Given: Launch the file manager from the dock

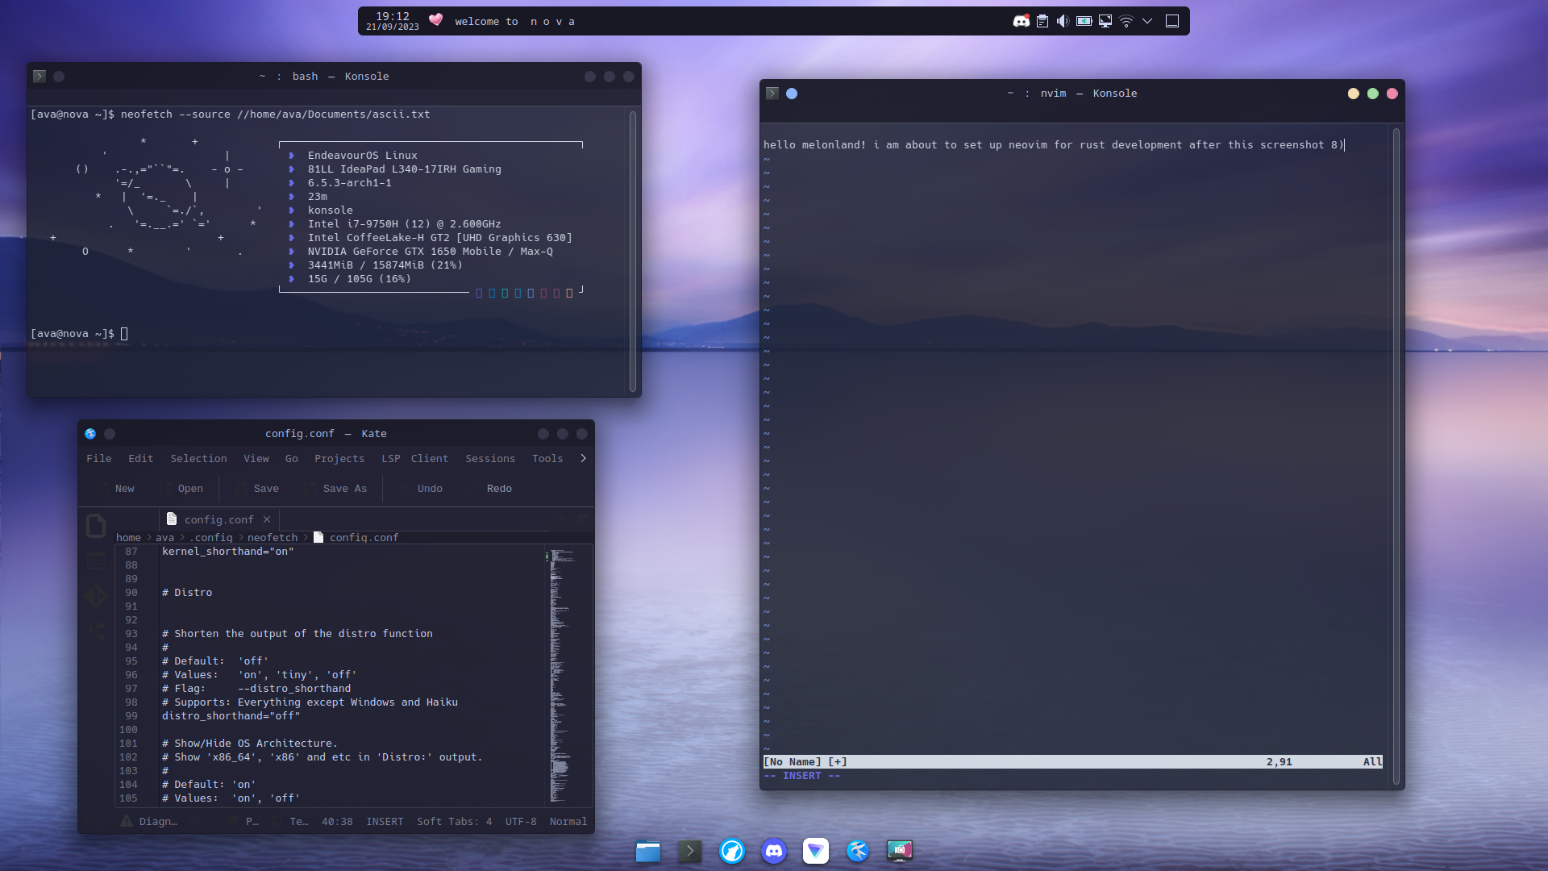Looking at the screenshot, I should coord(648,851).
